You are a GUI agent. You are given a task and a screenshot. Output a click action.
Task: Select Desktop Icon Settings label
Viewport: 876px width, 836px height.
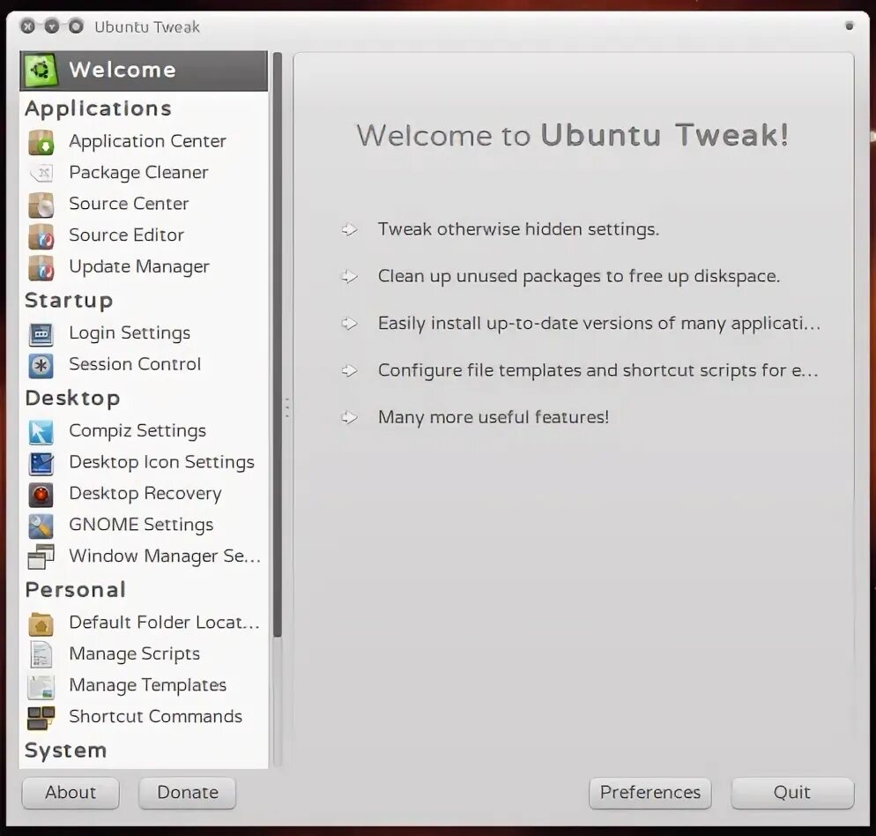pyautogui.click(x=161, y=462)
